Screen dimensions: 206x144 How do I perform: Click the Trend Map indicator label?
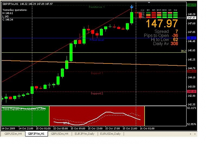[24, 109]
